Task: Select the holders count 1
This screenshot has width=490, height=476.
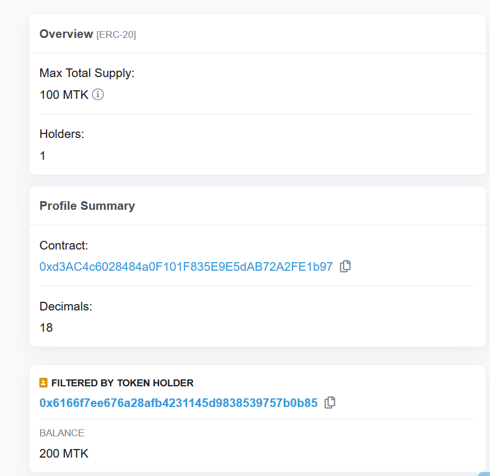Action: [x=43, y=156]
